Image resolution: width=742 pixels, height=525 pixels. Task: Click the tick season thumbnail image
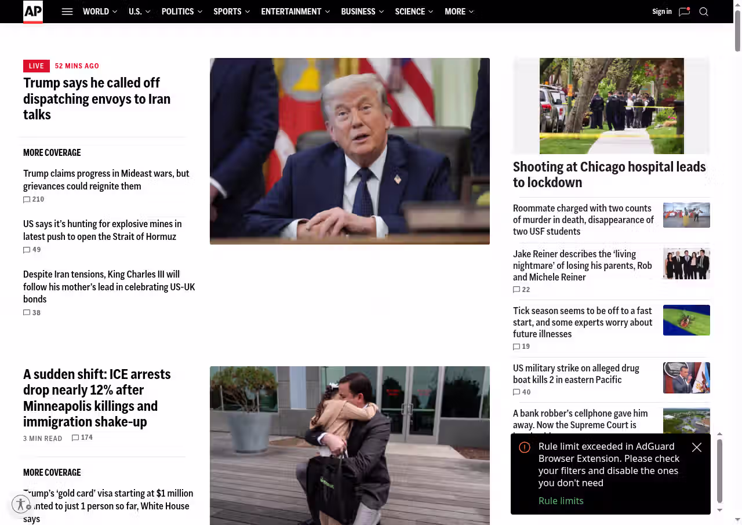pyautogui.click(x=686, y=320)
